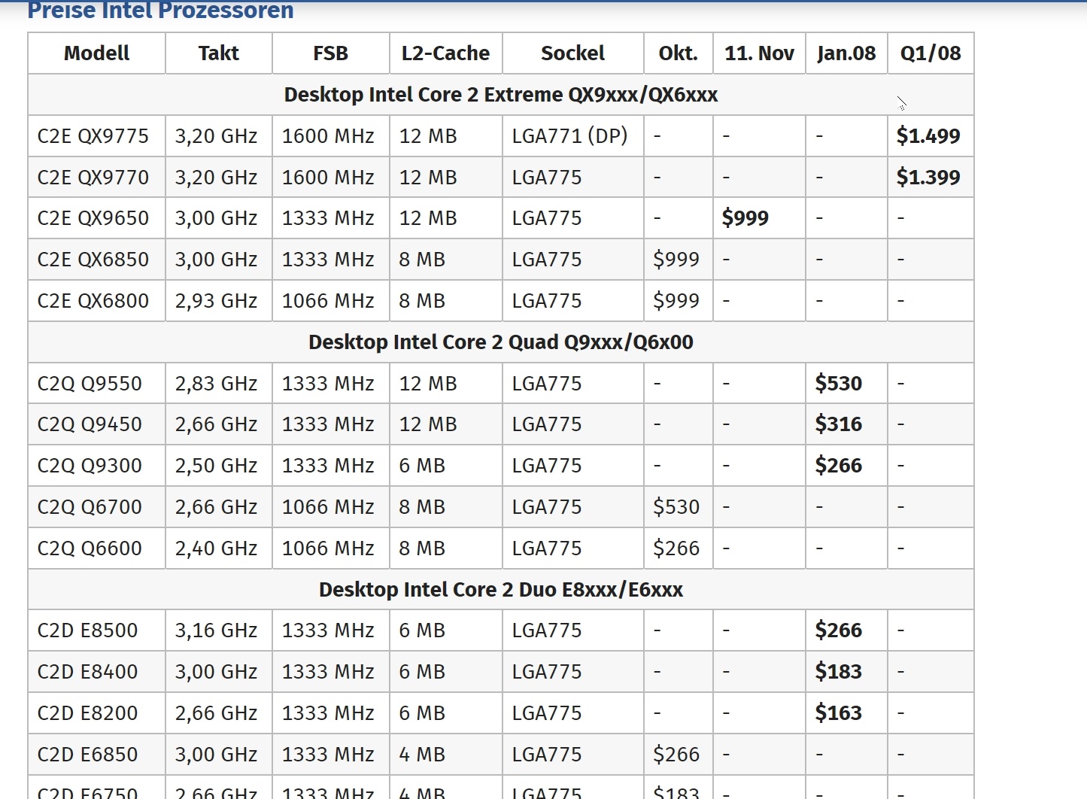Image resolution: width=1087 pixels, height=799 pixels.
Task: Click the $1.499 price for QX9775
Action: (928, 136)
